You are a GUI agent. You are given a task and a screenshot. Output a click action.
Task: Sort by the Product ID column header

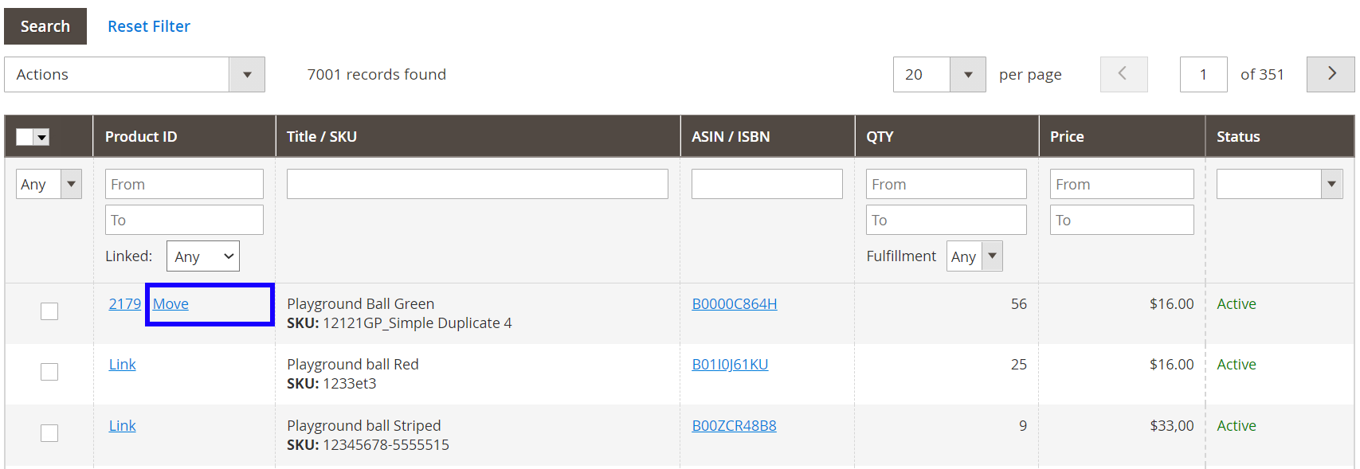point(141,137)
